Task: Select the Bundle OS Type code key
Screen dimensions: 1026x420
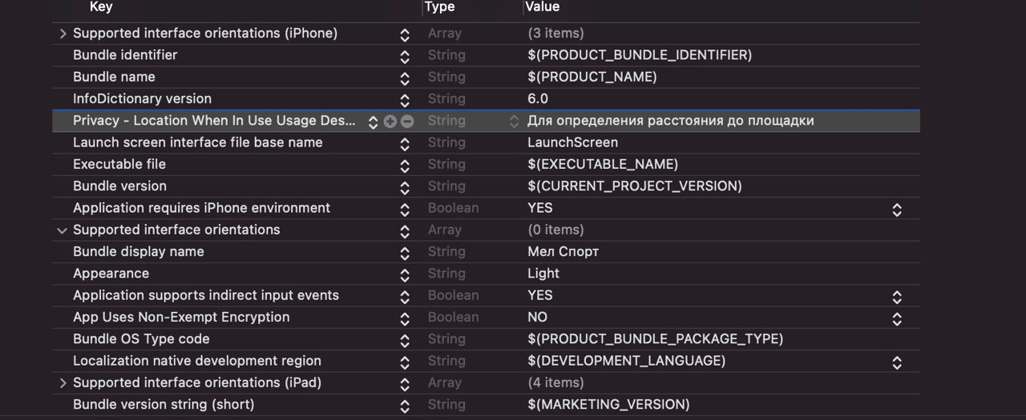Action: pyautogui.click(x=141, y=339)
